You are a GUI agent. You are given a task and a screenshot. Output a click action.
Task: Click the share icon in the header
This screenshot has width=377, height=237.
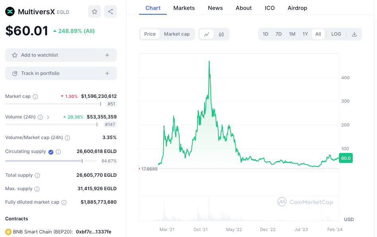(x=110, y=12)
